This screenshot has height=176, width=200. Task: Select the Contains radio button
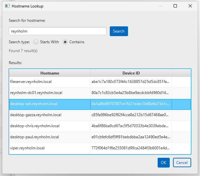[x=65, y=42]
